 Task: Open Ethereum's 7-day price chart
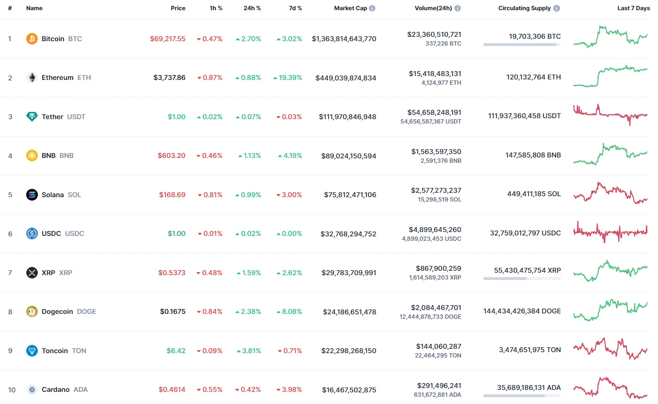[x=610, y=77]
